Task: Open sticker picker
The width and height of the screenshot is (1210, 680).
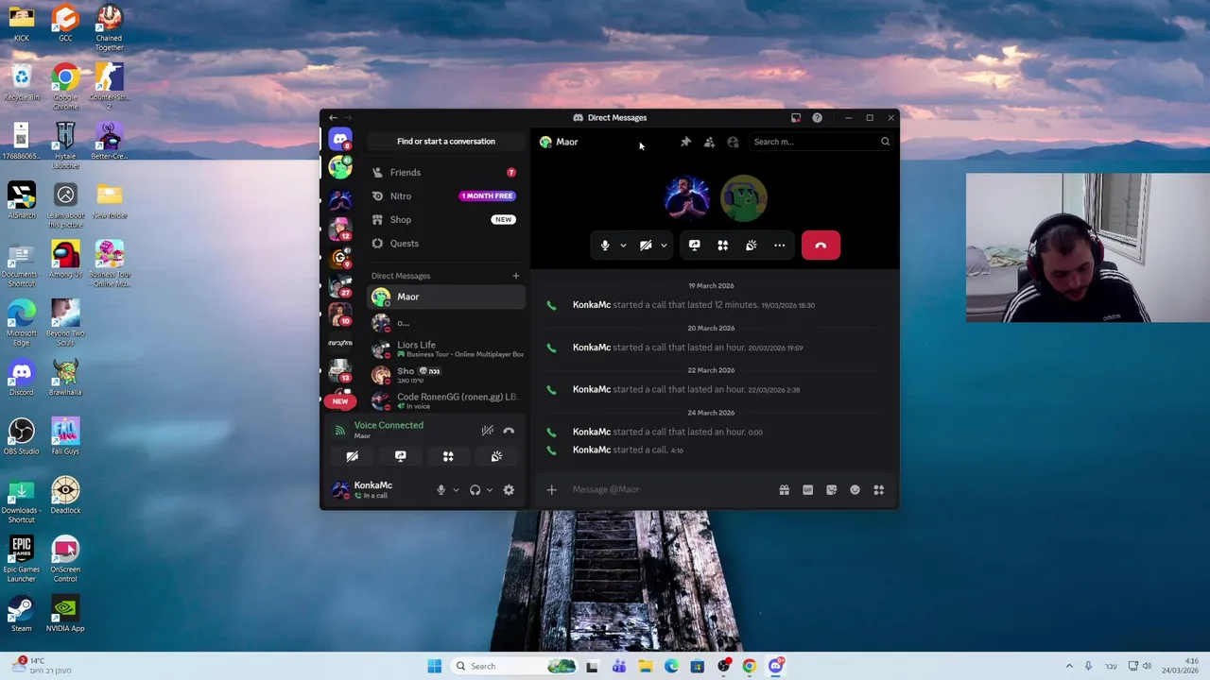Action: [x=831, y=489]
